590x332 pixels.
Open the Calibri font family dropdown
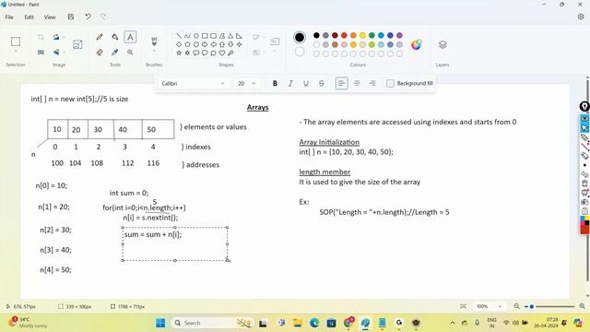[193, 83]
